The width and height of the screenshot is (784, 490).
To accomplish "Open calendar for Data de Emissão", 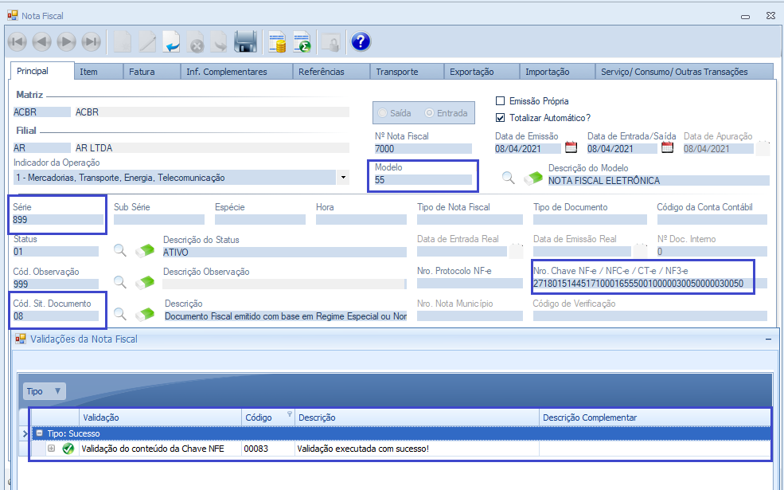I will pyautogui.click(x=571, y=147).
